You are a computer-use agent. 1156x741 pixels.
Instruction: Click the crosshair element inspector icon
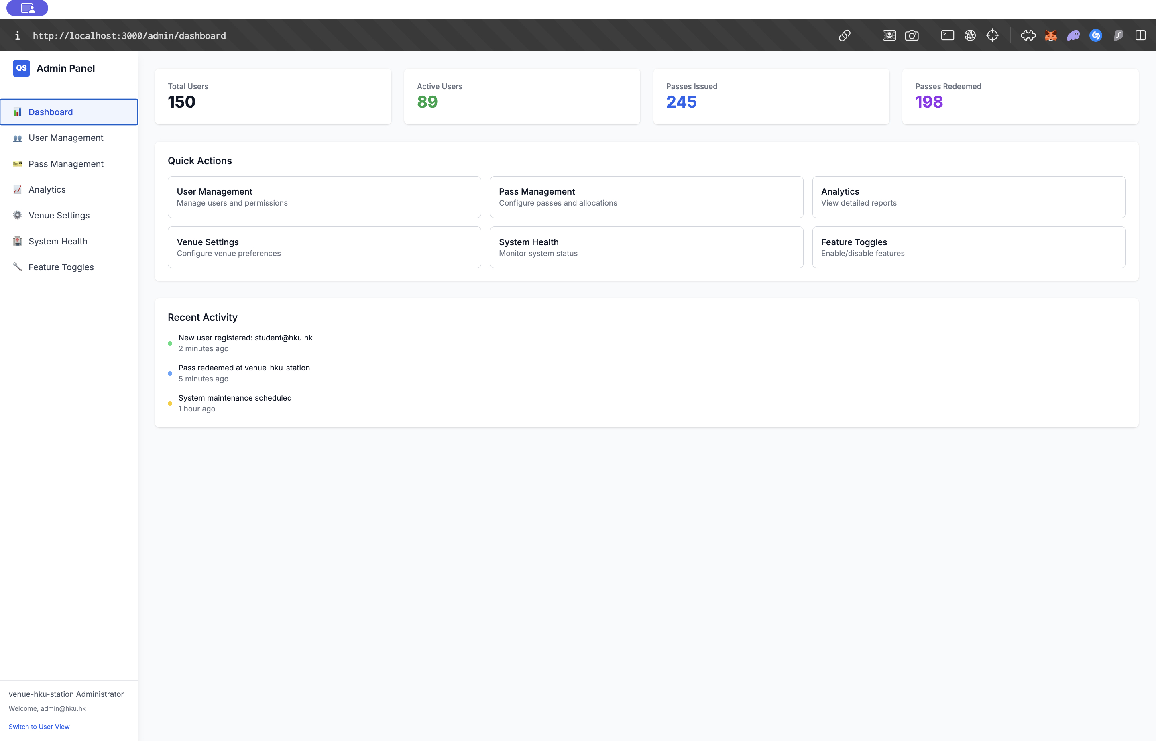(x=993, y=36)
